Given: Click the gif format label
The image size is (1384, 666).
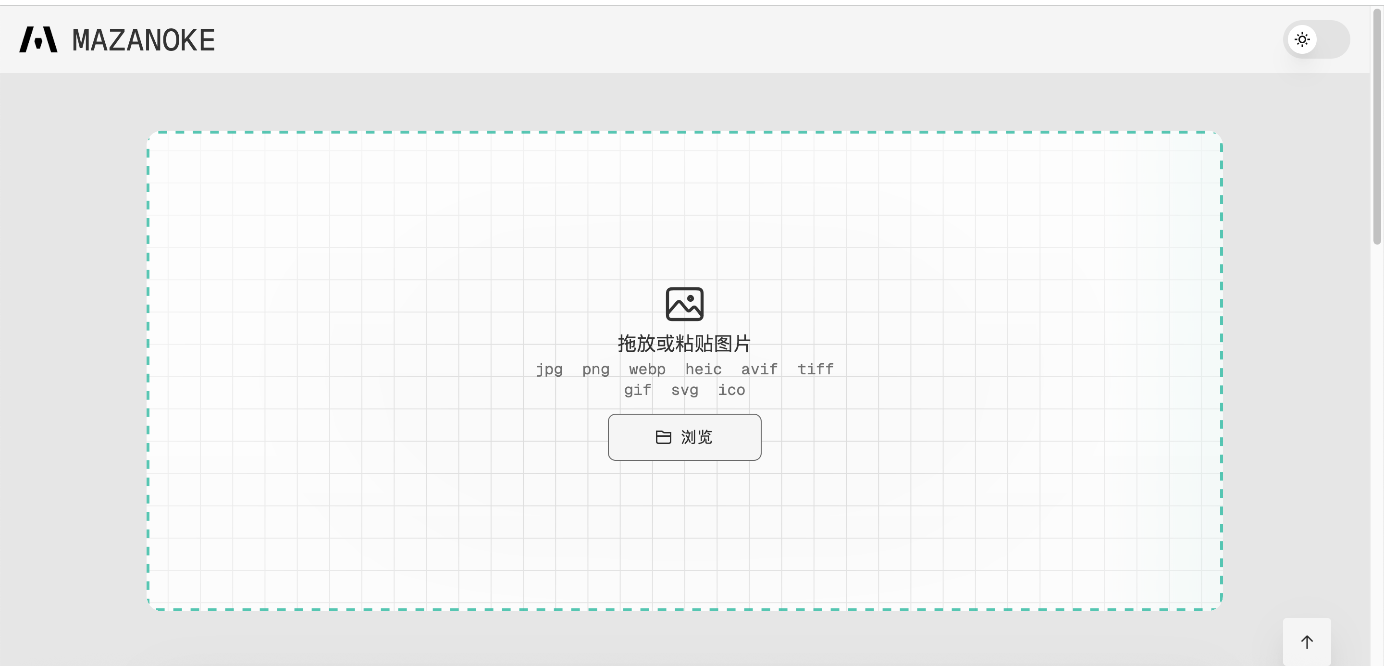Looking at the screenshot, I should click(637, 390).
